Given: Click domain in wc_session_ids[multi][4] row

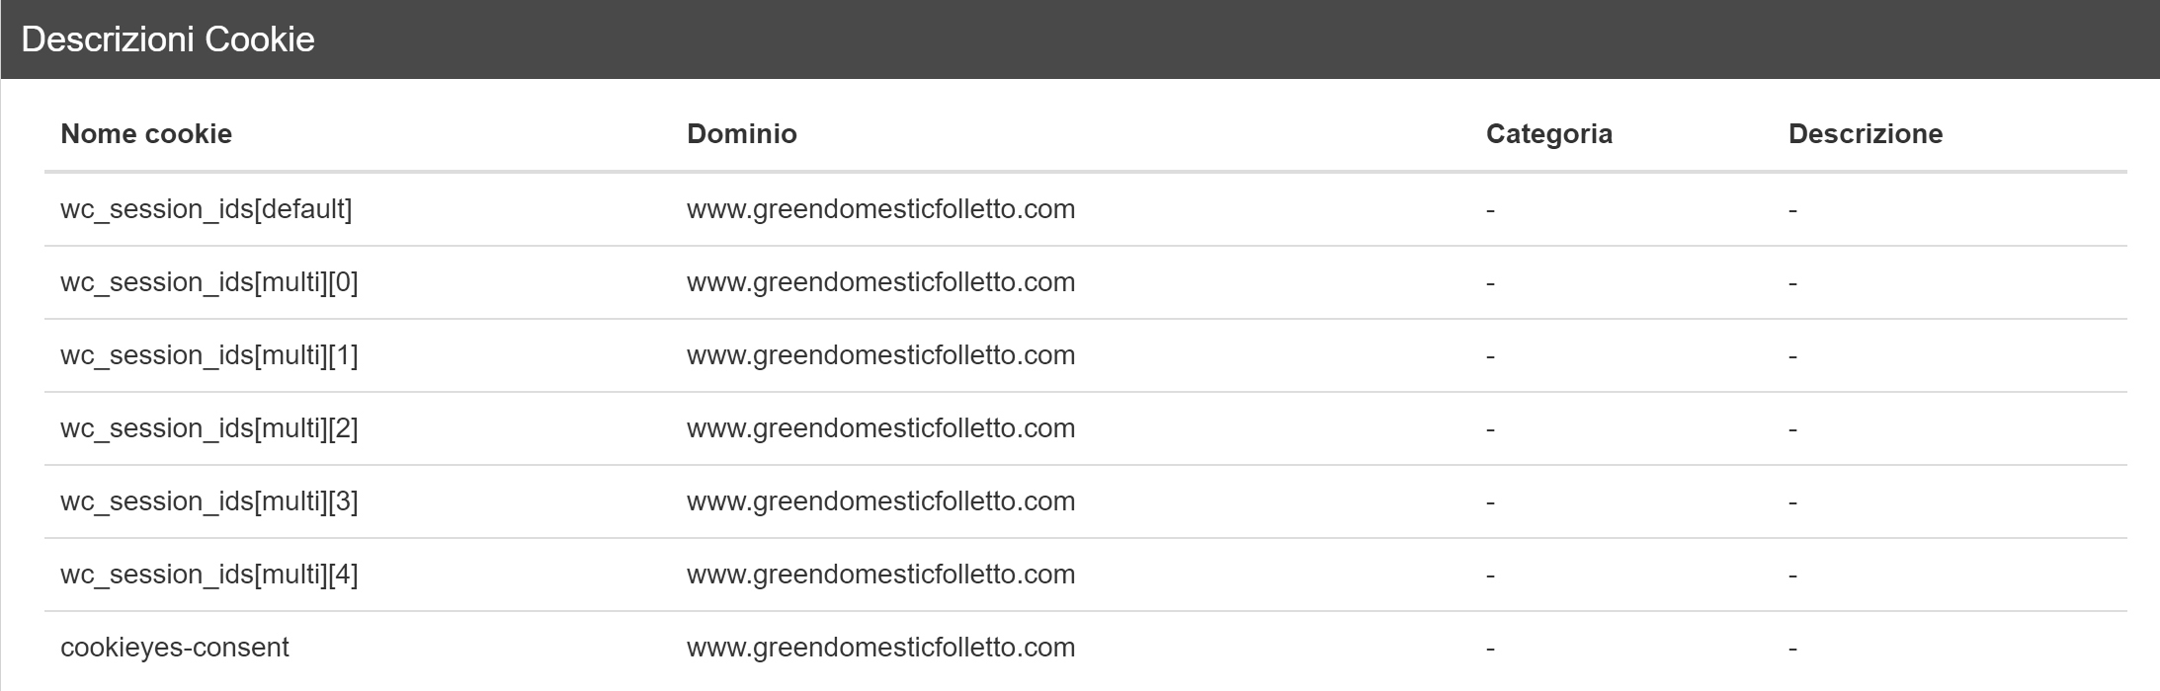Looking at the screenshot, I should point(881,575).
